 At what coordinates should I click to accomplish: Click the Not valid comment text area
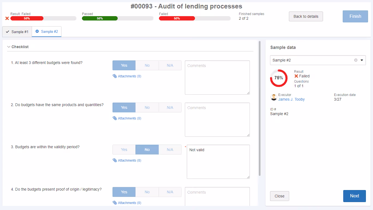pyautogui.click(x=218, y=162)
